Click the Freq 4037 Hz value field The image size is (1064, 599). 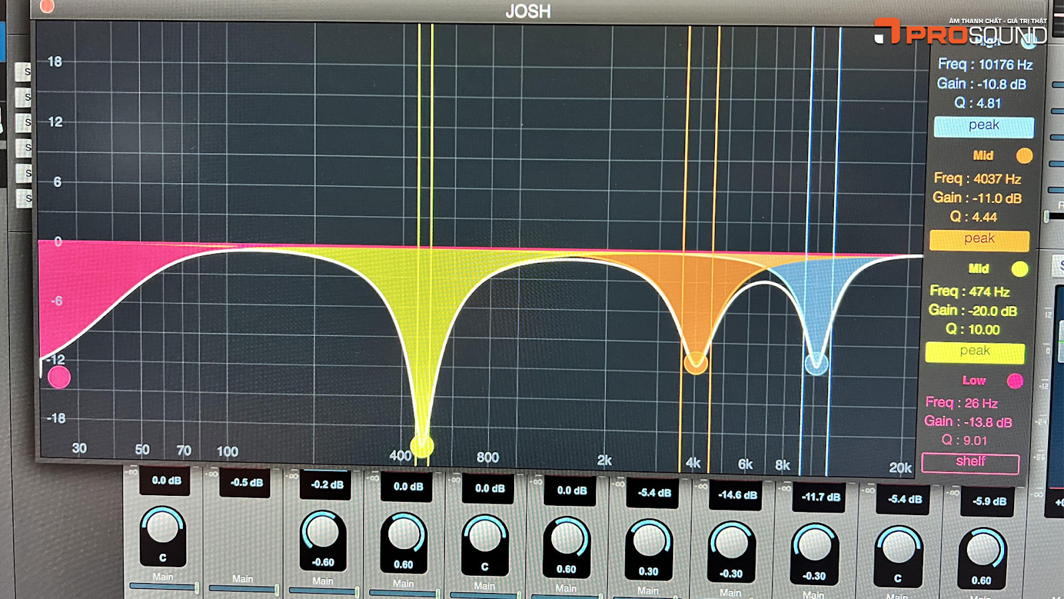pyautogui.click(x=978, y=178)
